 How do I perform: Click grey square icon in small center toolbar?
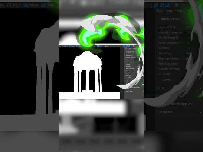click(133, 46)
